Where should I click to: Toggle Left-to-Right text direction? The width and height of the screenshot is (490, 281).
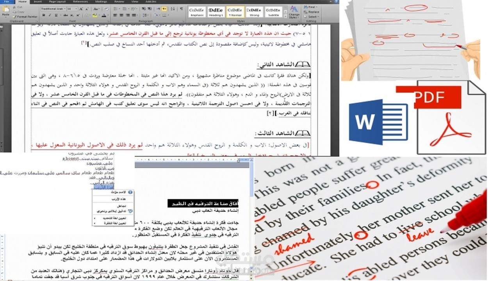point(158,9)
